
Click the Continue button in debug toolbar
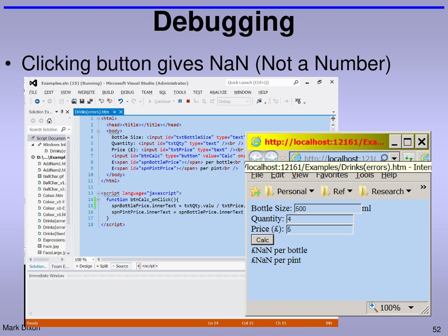point(159,101)
